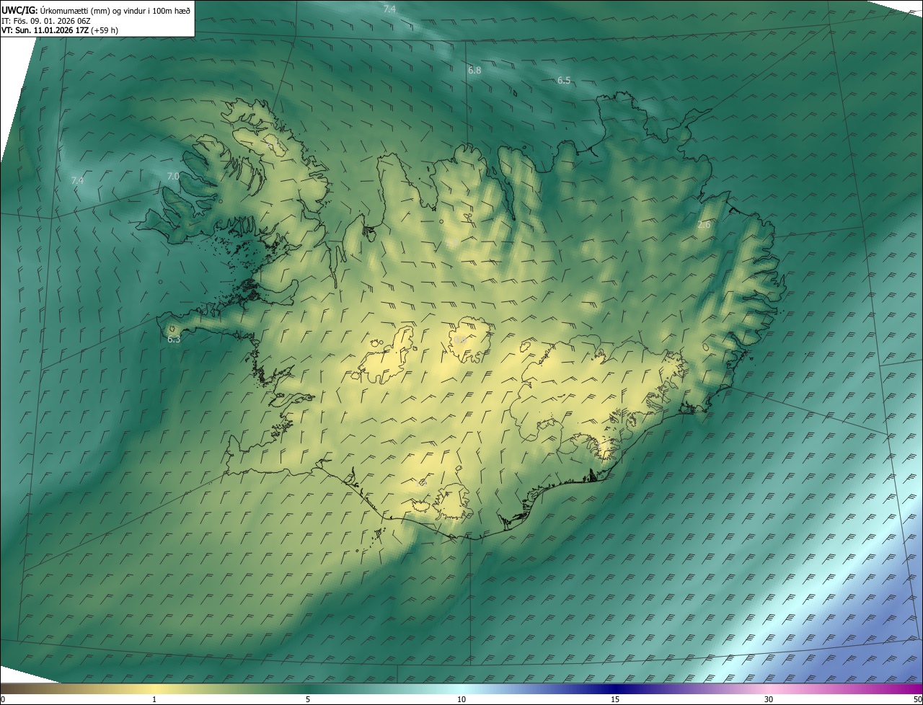Click the 'VT: Sun. 11.01.2026 17Z (+59 h)' line
Screen dimensions: 923x705
point(60,30)
